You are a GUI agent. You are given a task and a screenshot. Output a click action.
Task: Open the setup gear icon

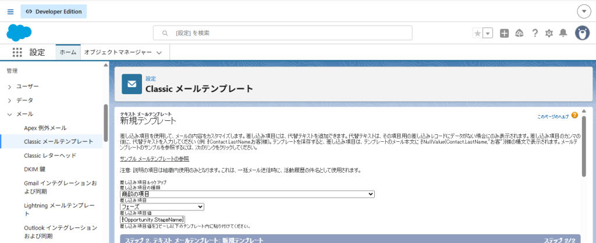click(549, 33)
